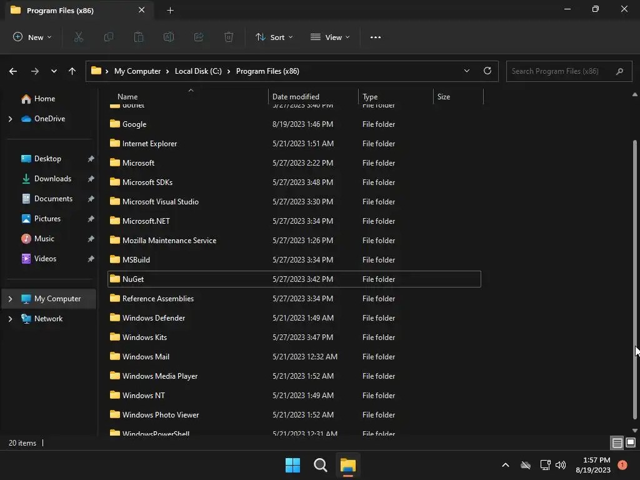640x480 pixels.
Task: Click My Computer breadcrumb in address bar
Action: click(137, 71)
